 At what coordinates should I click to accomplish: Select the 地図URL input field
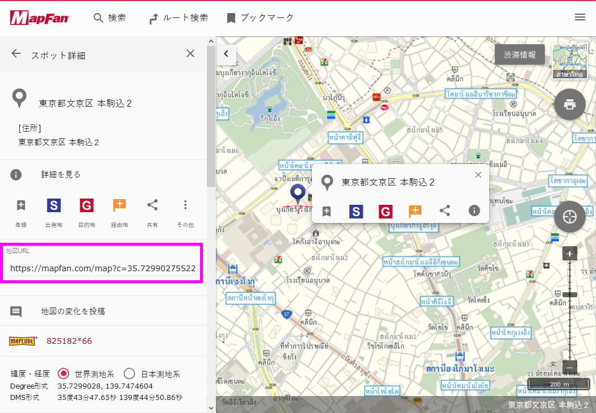coord(103,268)
